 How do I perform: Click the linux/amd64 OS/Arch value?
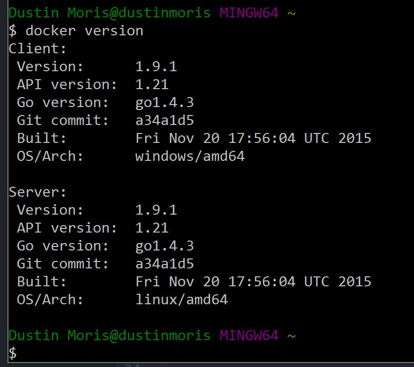pos(182,300)
